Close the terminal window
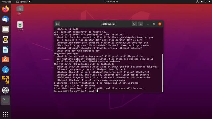 [160, 24]
